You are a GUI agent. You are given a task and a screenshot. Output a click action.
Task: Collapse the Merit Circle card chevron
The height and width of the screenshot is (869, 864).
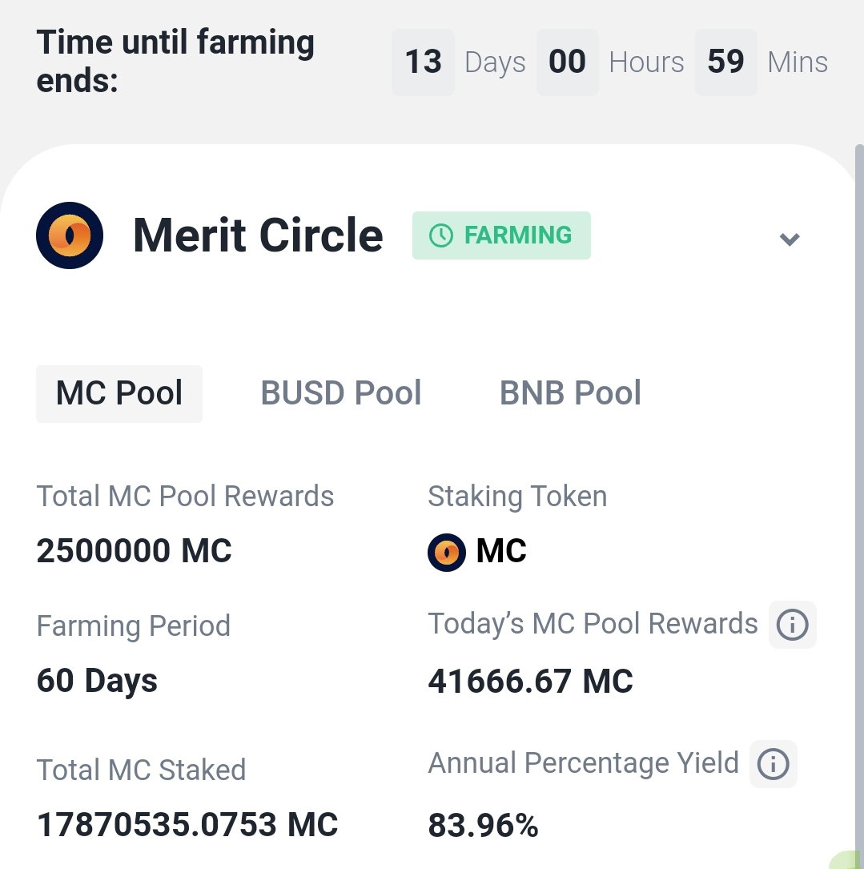[790, 239]
